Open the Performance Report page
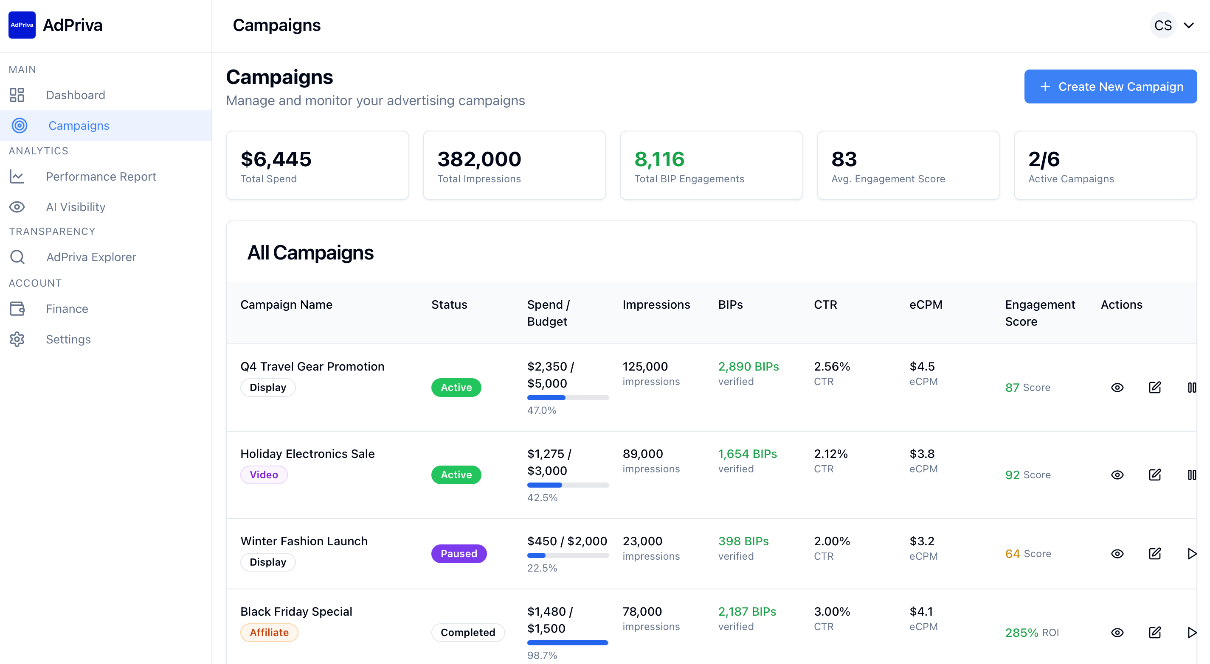The image size is (1210, 664). pos(101,176)
